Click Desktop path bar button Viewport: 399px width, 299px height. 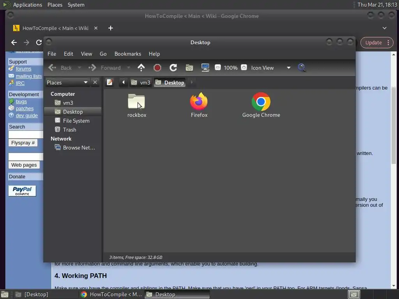(170, 83)
